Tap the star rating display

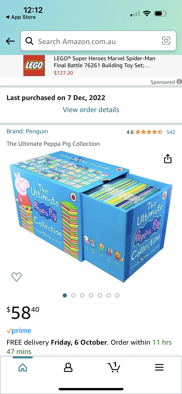(149, 132)
